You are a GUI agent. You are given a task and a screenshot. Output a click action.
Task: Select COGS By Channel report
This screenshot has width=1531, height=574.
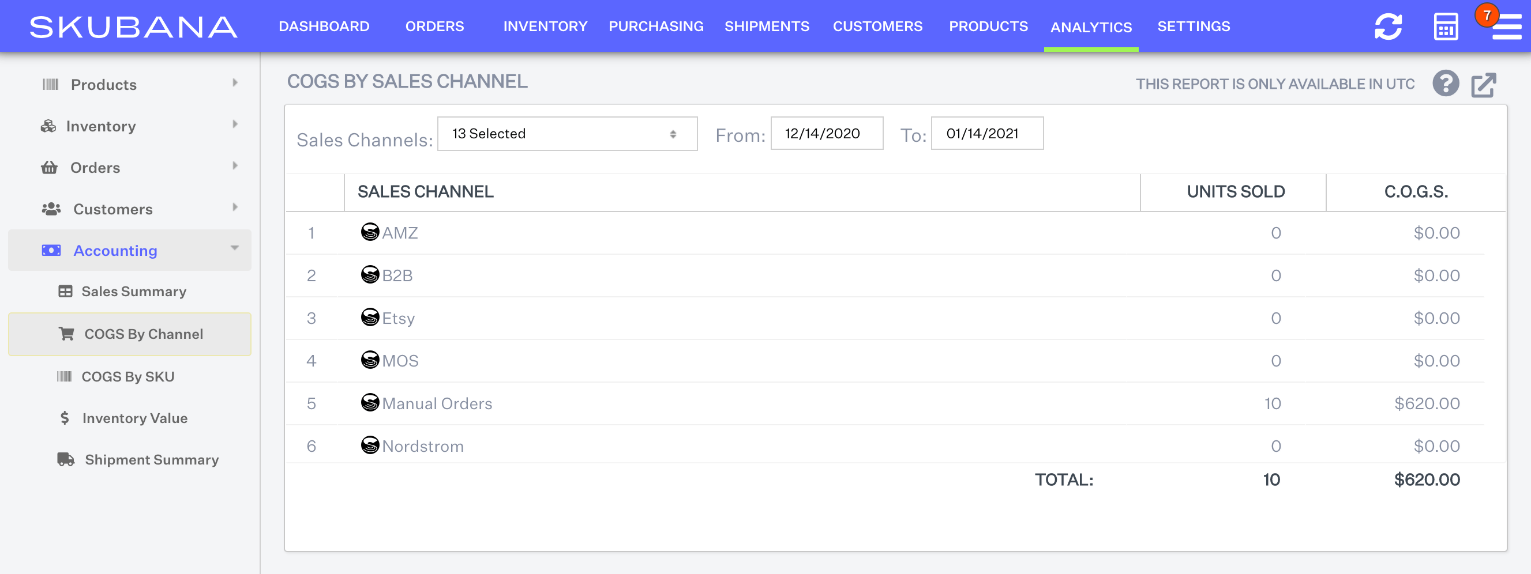130,334
